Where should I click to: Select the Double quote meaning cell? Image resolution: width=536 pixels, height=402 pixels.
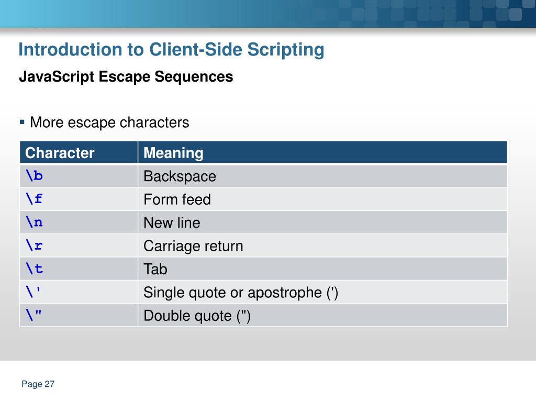pyautogui.click(x=322, y=316)
